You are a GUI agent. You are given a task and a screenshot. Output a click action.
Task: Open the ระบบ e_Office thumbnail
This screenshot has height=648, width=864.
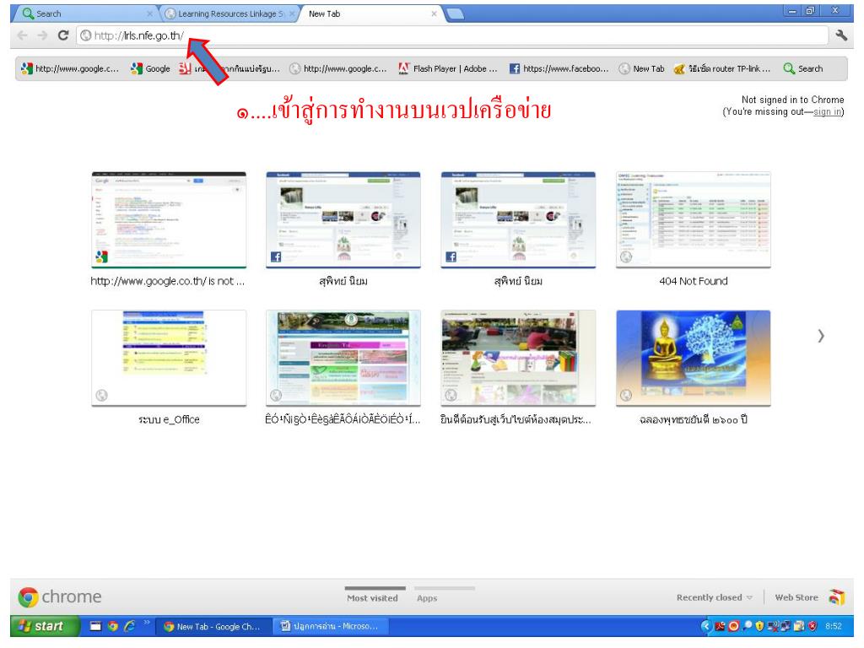tap(169, 358)
